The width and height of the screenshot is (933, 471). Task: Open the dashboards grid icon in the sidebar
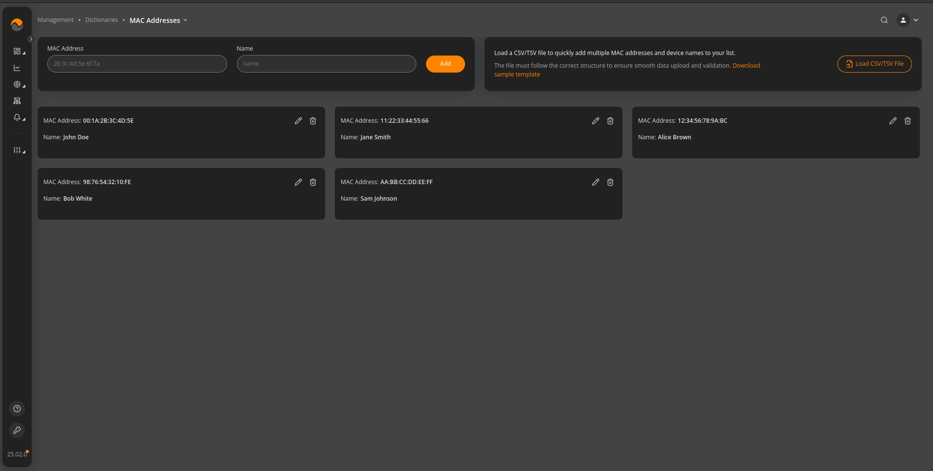click(17, 51)
